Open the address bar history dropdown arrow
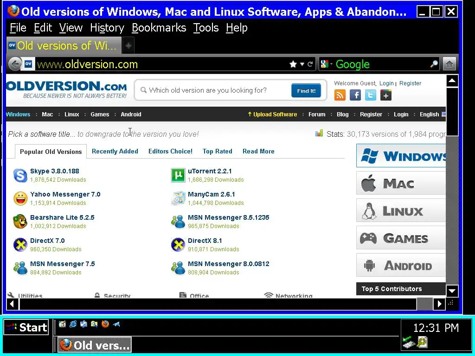Viewport: 475px width, 356px height. (302, 64)
